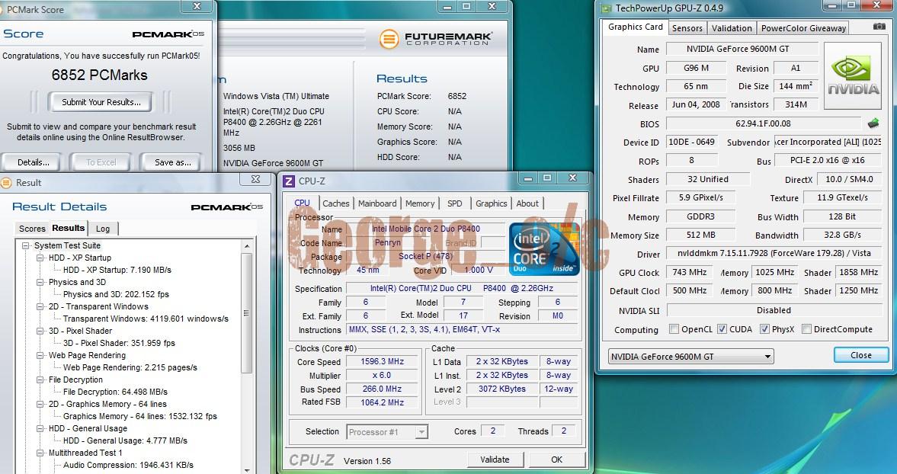Click the OK button in CPU-Z

tap(556, 459)
